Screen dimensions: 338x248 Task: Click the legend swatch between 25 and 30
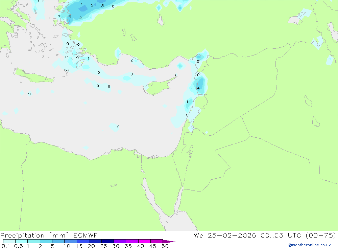107,241
